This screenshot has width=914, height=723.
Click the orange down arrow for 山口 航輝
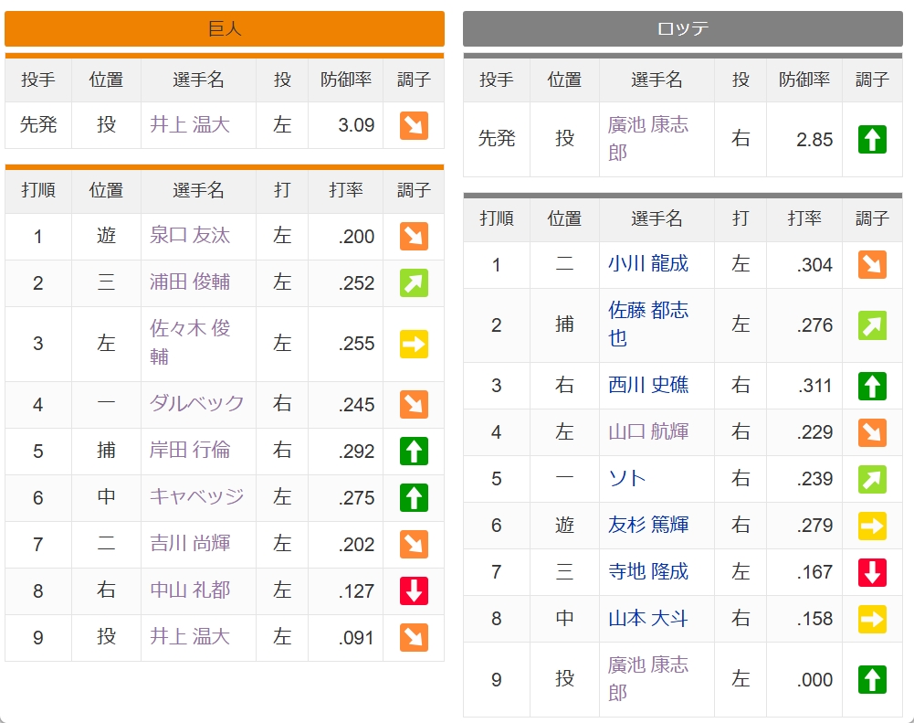872,432
